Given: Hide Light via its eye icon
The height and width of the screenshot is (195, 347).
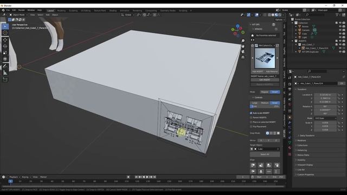Looking at the screenshot, I should click(x=340, y=37).
